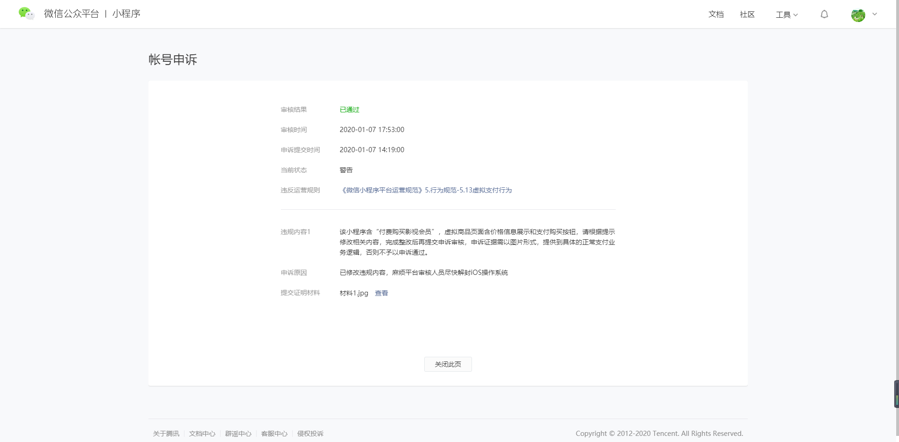The height and width of the screenshot is (442, 899).
Task: Select the appeal submit time 2020-01-07 14:19:00
Action: point(372,150)
